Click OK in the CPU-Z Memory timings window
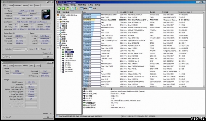This screenshot has height=121, width=206. coord(48,117)
